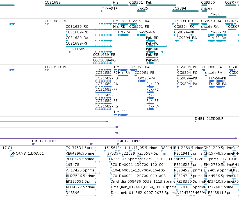Screen dimensions: 239x197
Task: Select transcript CG31689-RC
Action: [x=89, y=29]
